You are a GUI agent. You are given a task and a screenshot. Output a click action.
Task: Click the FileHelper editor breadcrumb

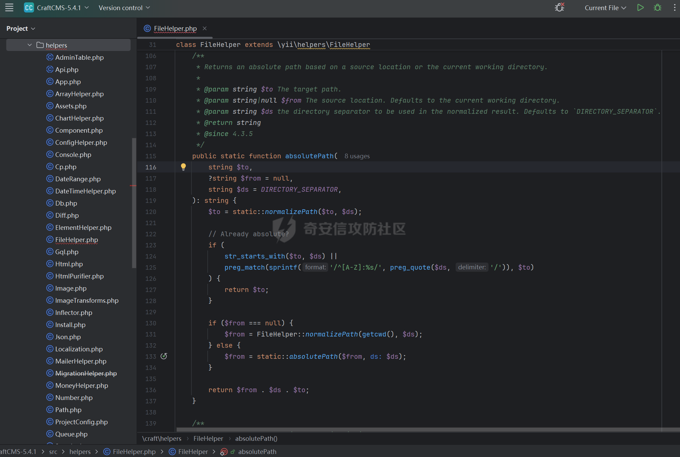pos(208,438)
